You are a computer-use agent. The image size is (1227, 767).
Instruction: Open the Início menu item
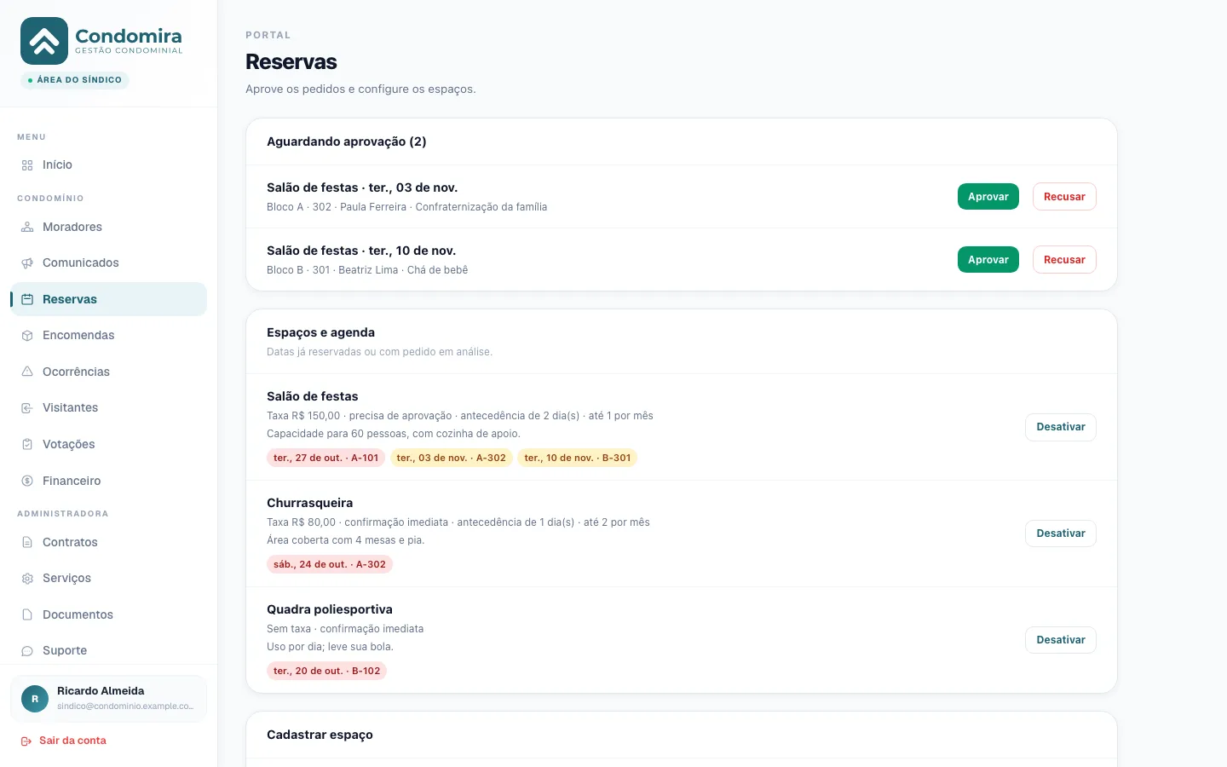[108, 165]
